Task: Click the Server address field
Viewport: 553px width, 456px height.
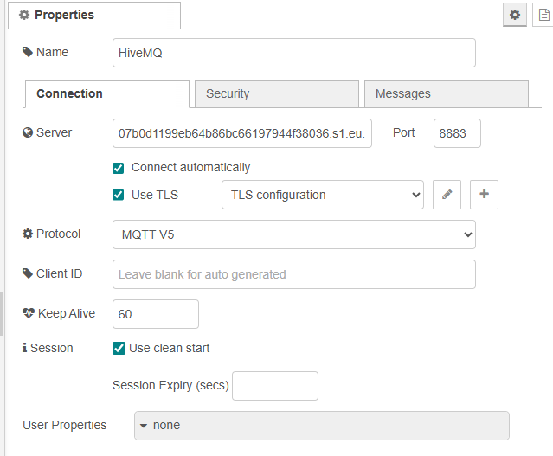Action: 242,133
